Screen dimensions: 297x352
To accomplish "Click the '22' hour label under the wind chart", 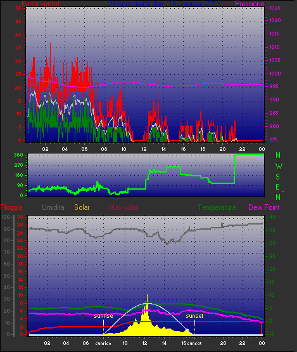I will [243, 149].
